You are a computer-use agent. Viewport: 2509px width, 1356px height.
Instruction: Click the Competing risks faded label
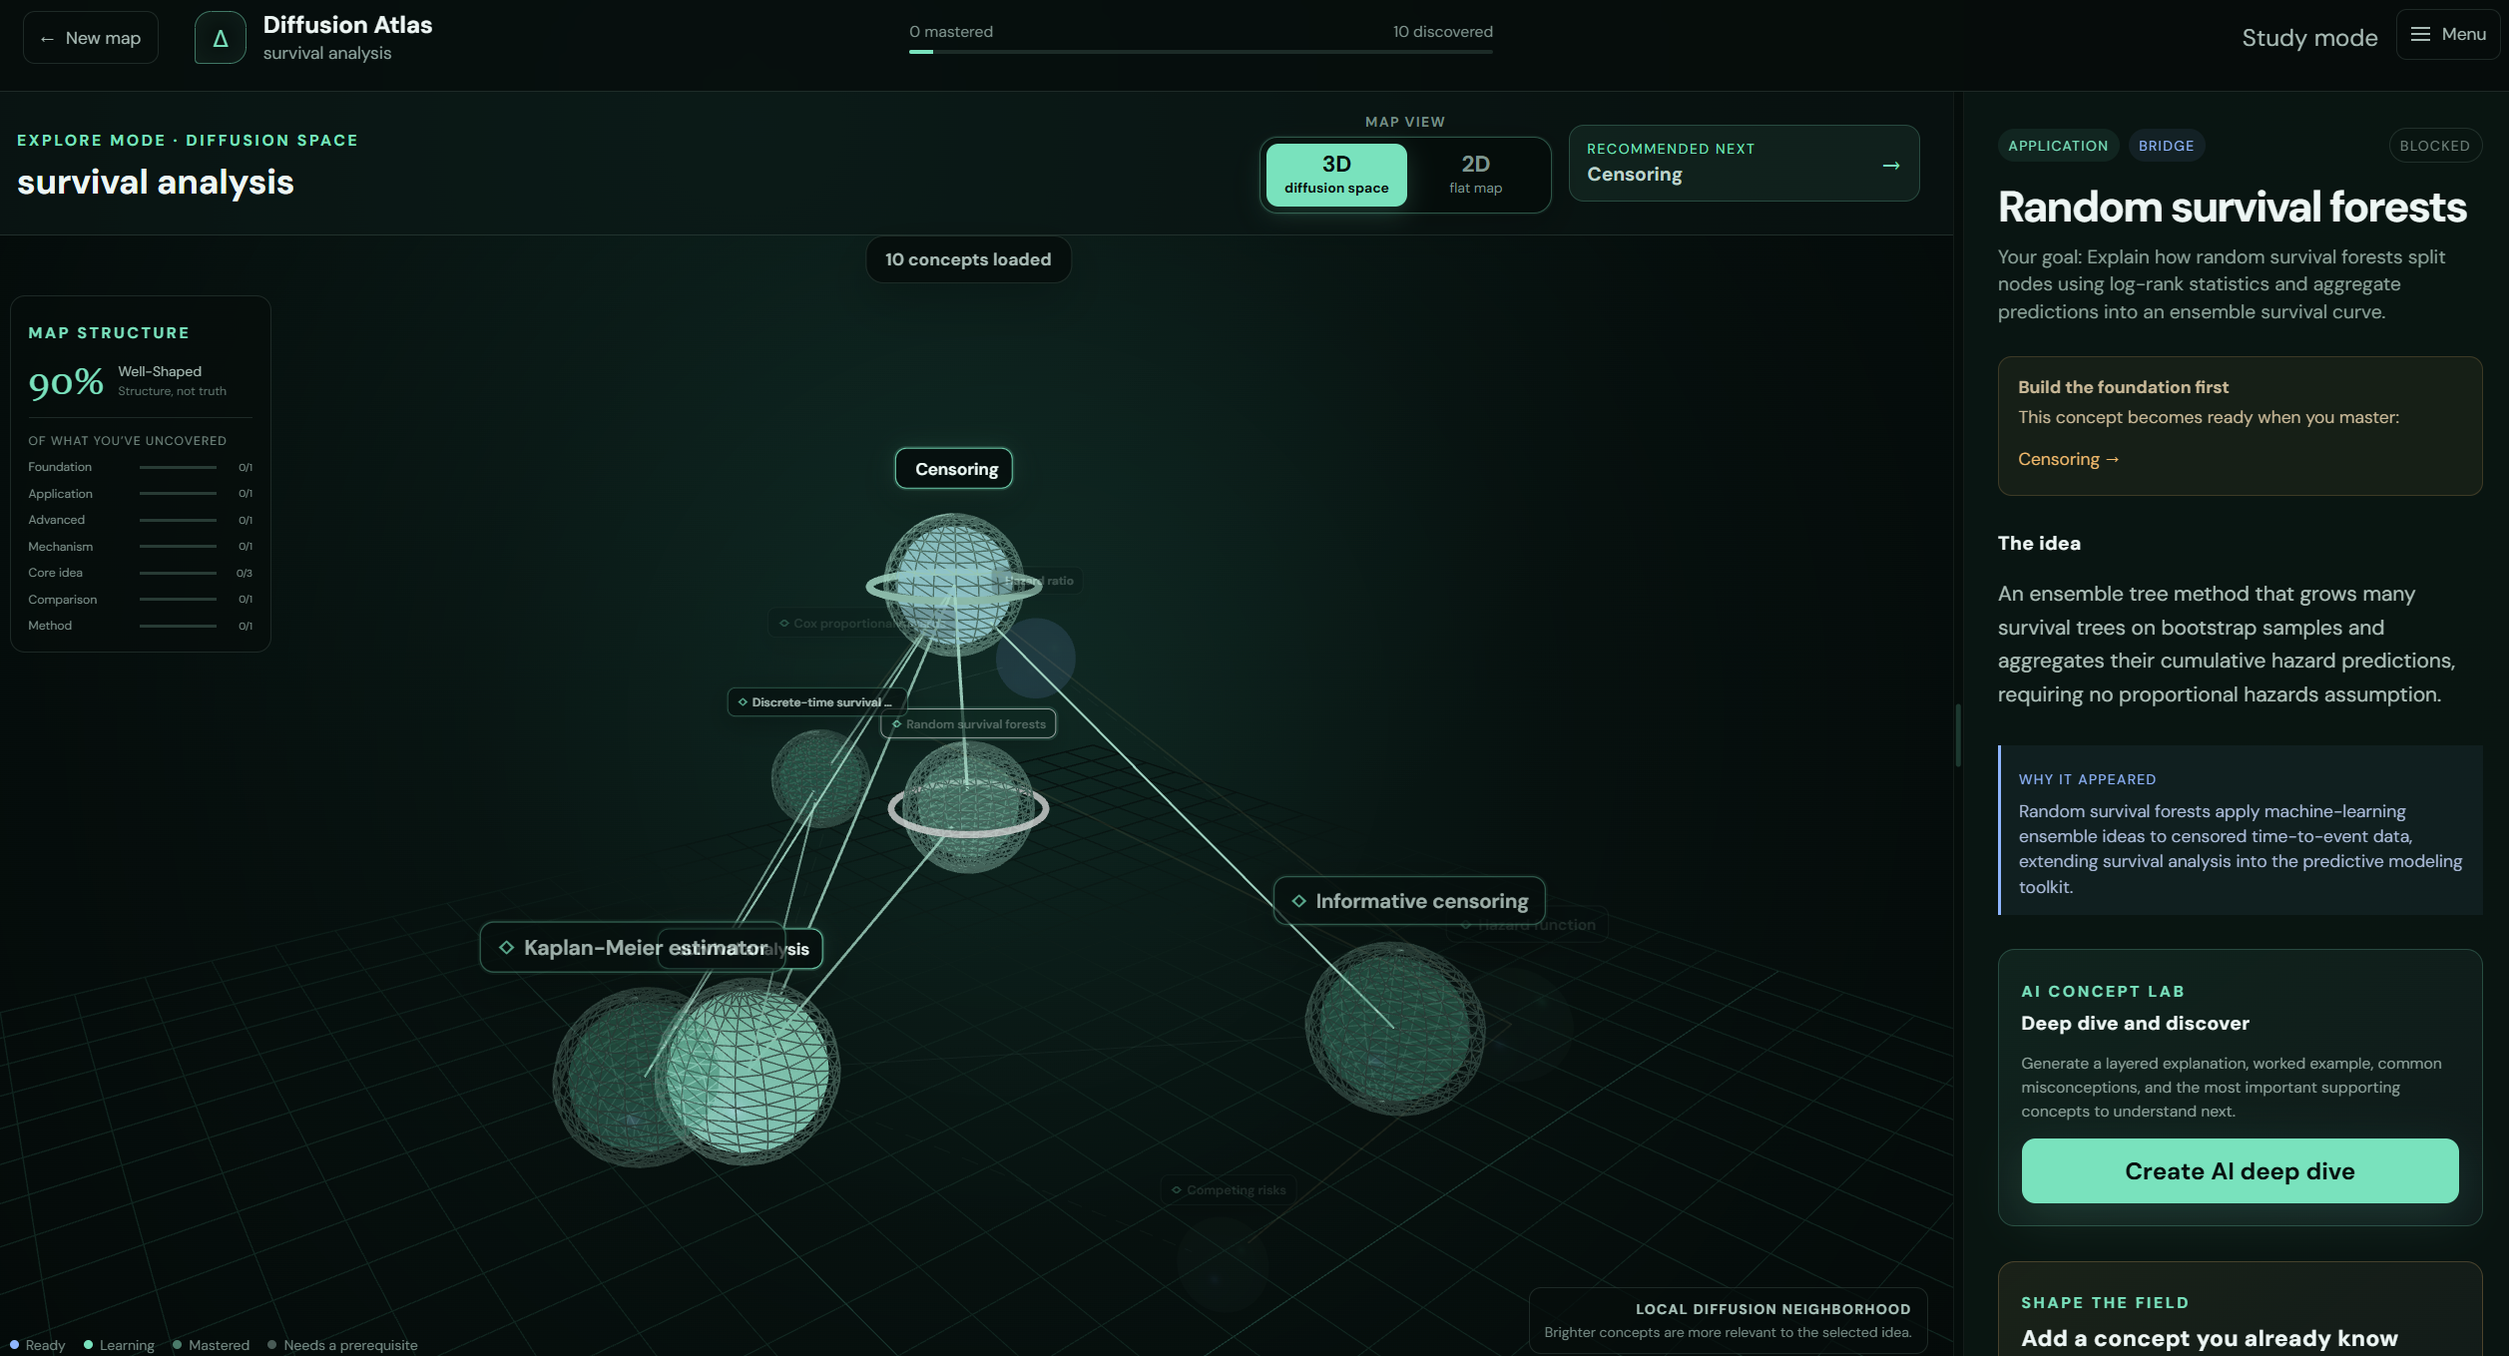tap(1228, 1189)
